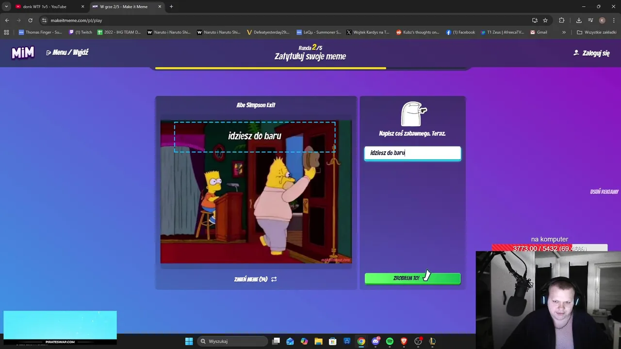Open Microsoft Store from taskbar
621x349 pixels.
click(333, 341)
